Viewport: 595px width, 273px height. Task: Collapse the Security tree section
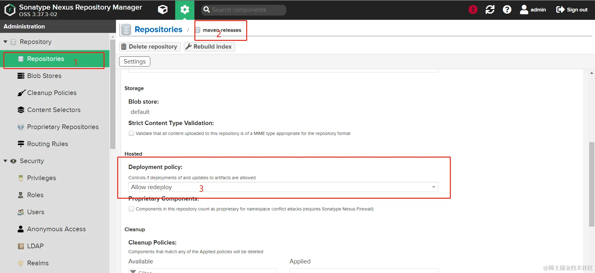point(6,161)
